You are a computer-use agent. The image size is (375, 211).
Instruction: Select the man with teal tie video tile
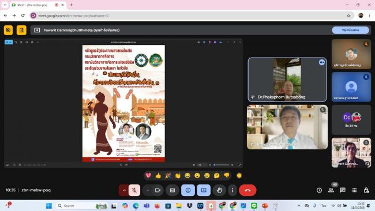[x=287, y=127]
